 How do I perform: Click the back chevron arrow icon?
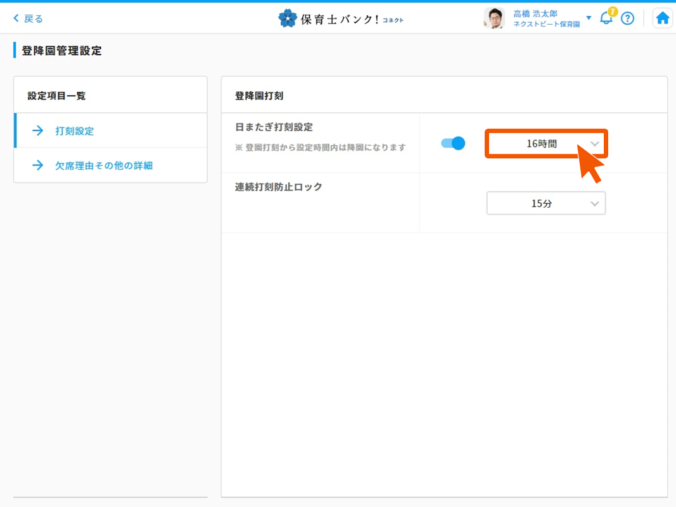point(16,19)
